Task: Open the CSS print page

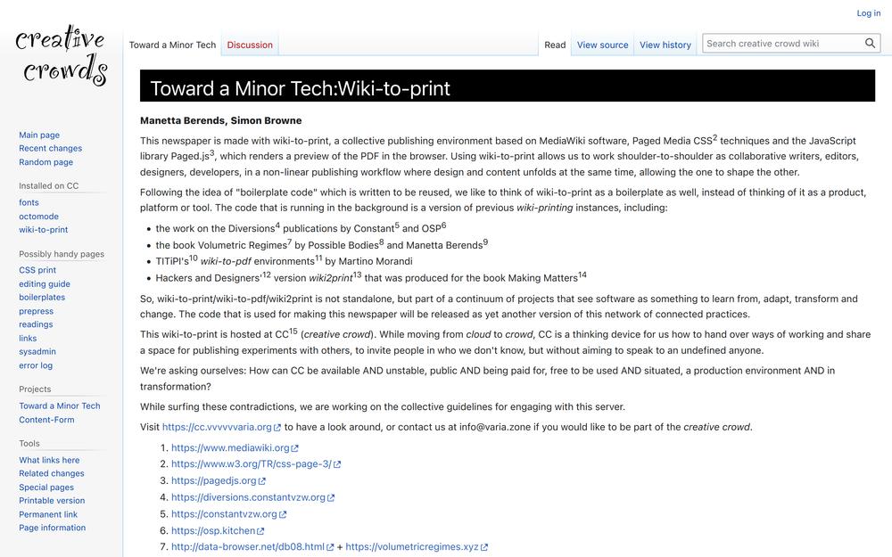Action: click(x=37, y=270)
